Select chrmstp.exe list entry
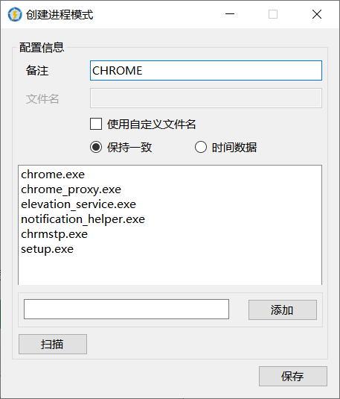Screen dimensions: 340x399 (54, 234)
